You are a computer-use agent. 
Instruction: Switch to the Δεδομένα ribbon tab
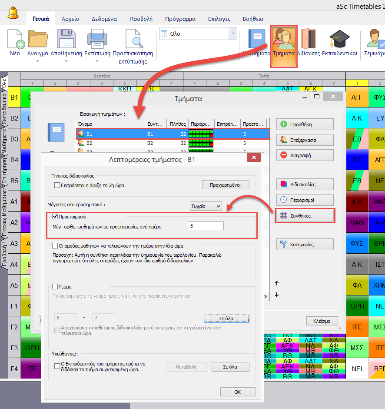point(104,19)
